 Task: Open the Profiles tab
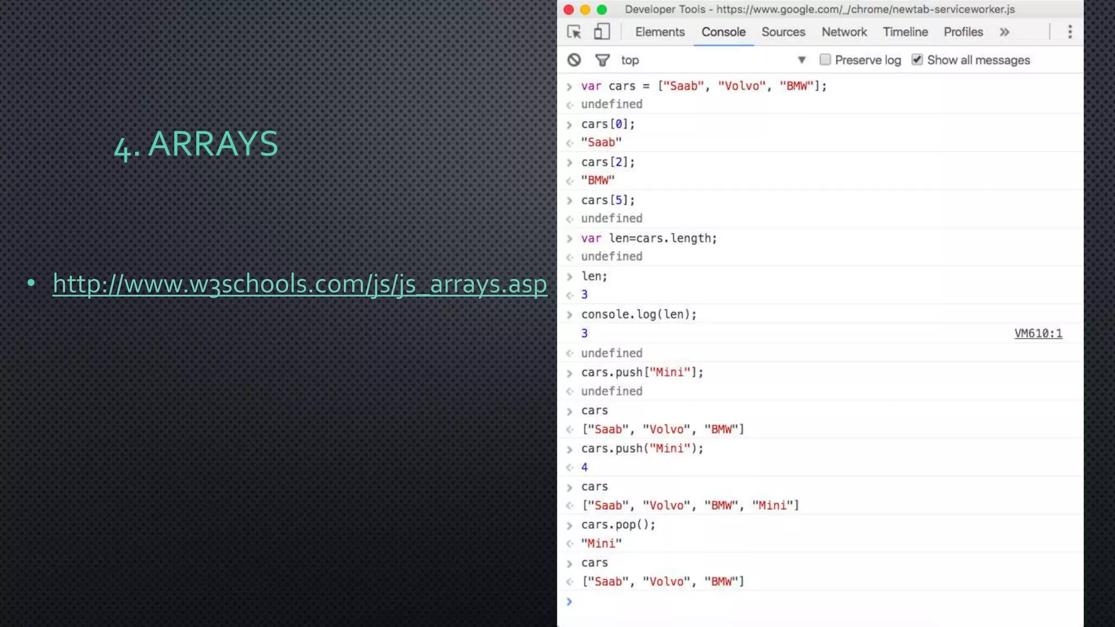coord(963,32)
